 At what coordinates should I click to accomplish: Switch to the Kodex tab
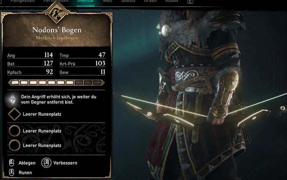click(x=172, y=1)
